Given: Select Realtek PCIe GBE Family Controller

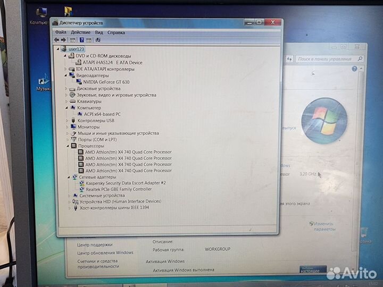Looking at the screenshot, I should (x=119, y=189).
